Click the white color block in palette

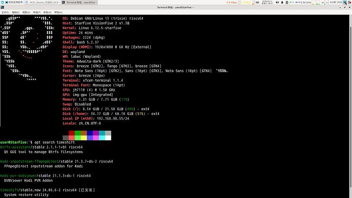click(108, 138)
